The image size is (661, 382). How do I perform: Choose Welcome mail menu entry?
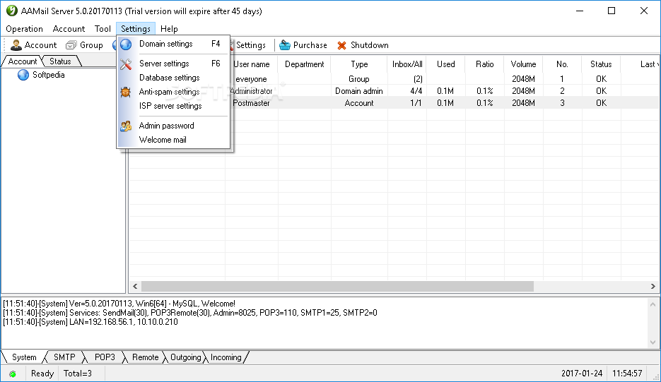click(174, 140)
